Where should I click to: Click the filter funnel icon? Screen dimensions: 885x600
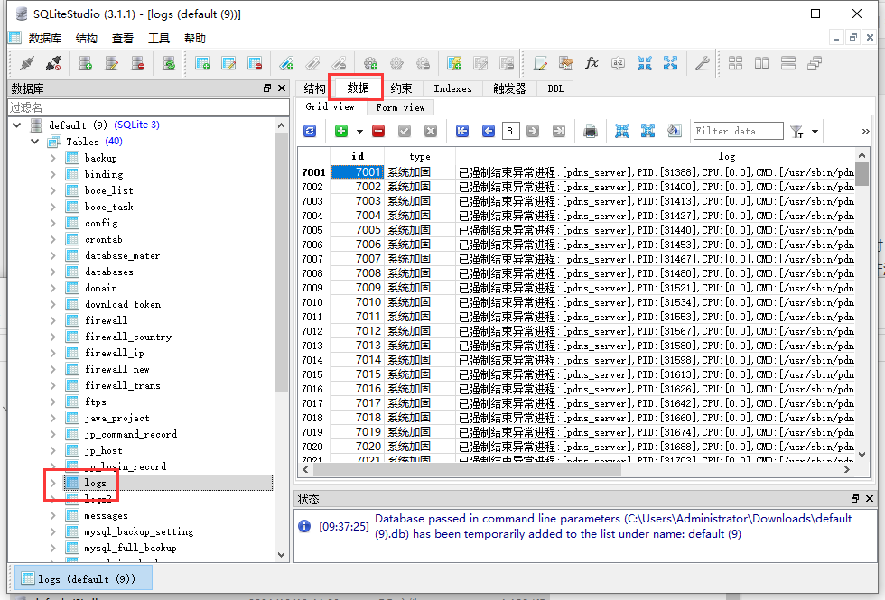(796, 132)
